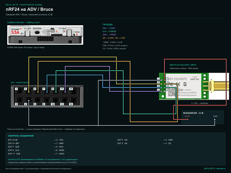Click pin 1 label on the EXT connector
The image size is (231, 173).
tap(16, 89)
